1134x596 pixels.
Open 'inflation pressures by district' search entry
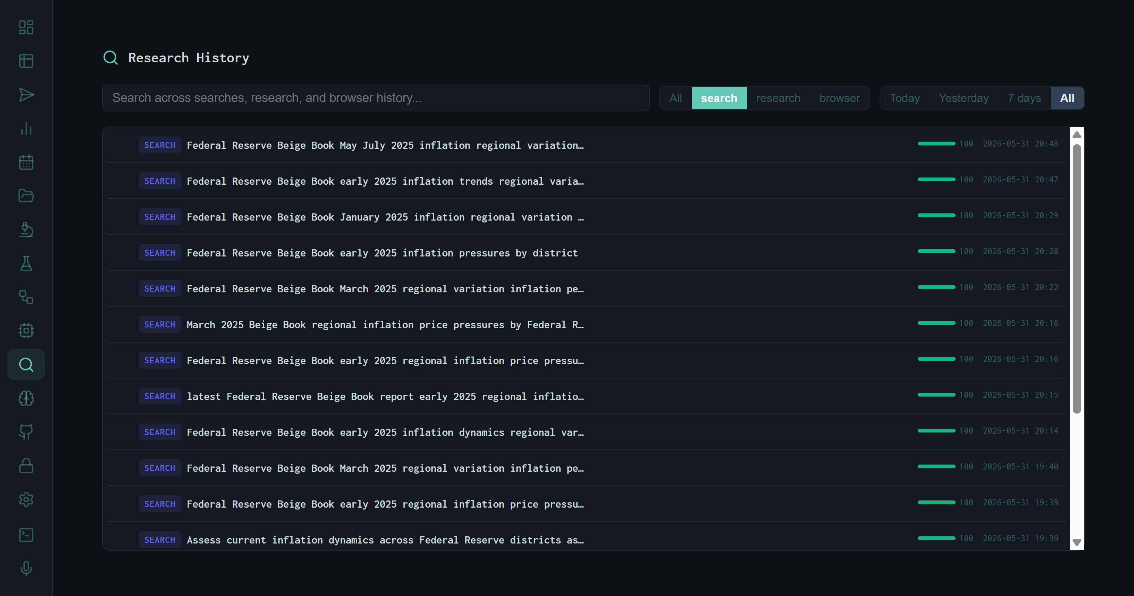coord(586,252)
